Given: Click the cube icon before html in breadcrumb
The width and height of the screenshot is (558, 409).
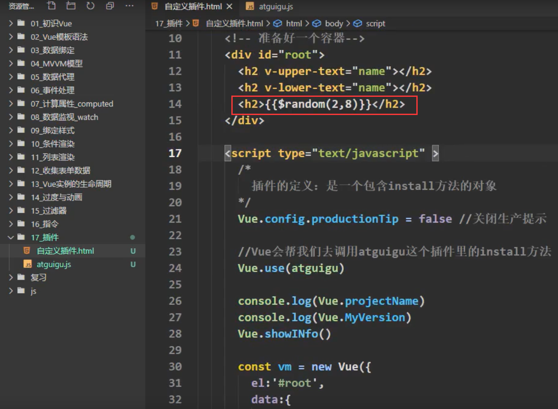Looking at the screenshot, I should 278,23.
